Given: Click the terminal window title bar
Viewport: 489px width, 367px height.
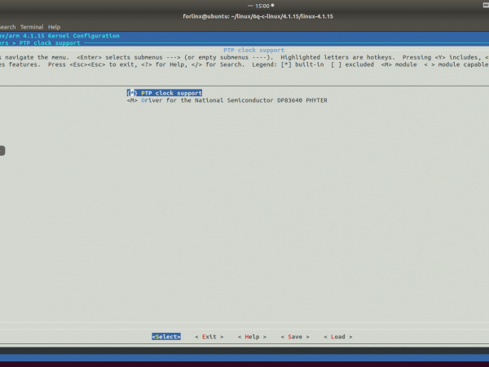Looking at the screenshot, I should point(244,17).
